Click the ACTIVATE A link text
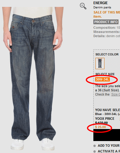 tap(109, 151)
